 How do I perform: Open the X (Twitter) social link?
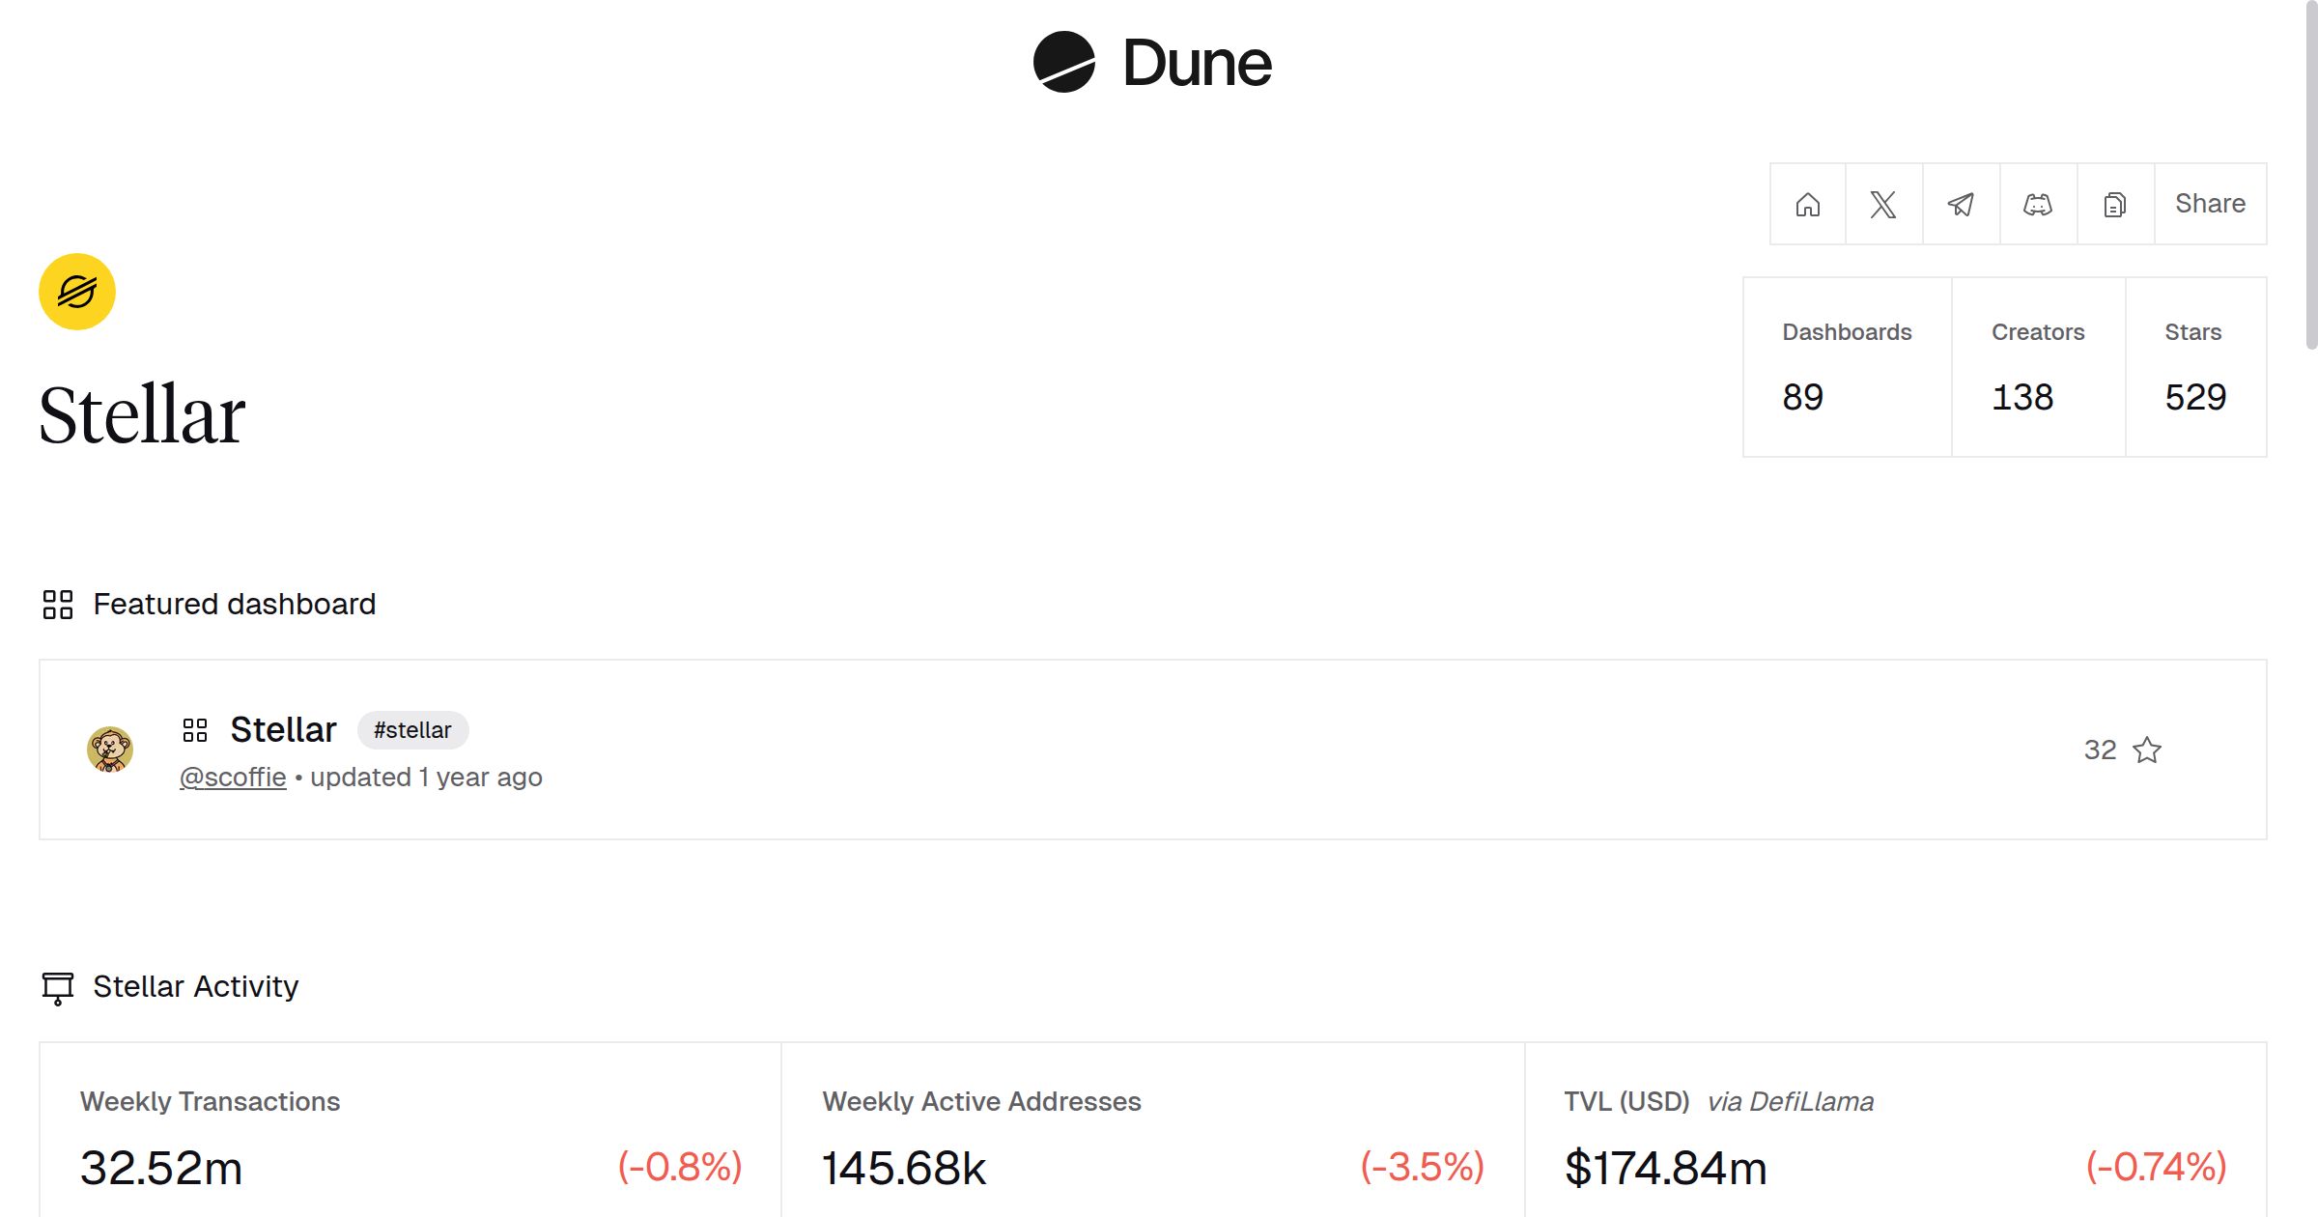[1883, 204]
